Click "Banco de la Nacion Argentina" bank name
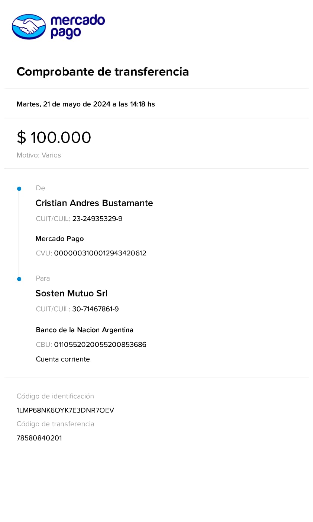The image size is (313, 522). (x=84, y=330)
